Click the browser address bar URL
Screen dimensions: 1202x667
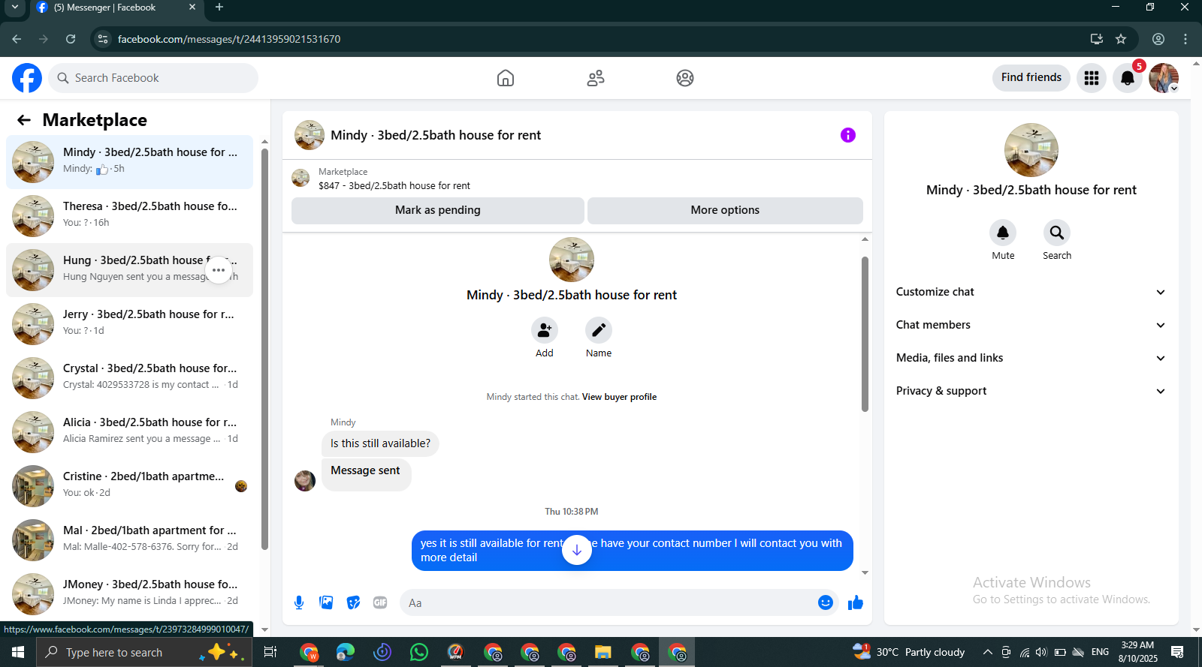(x=229, y=39)
